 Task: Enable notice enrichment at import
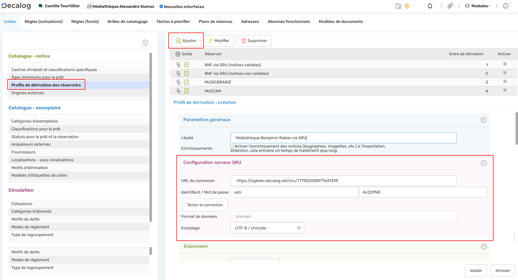tap(232, 146)
